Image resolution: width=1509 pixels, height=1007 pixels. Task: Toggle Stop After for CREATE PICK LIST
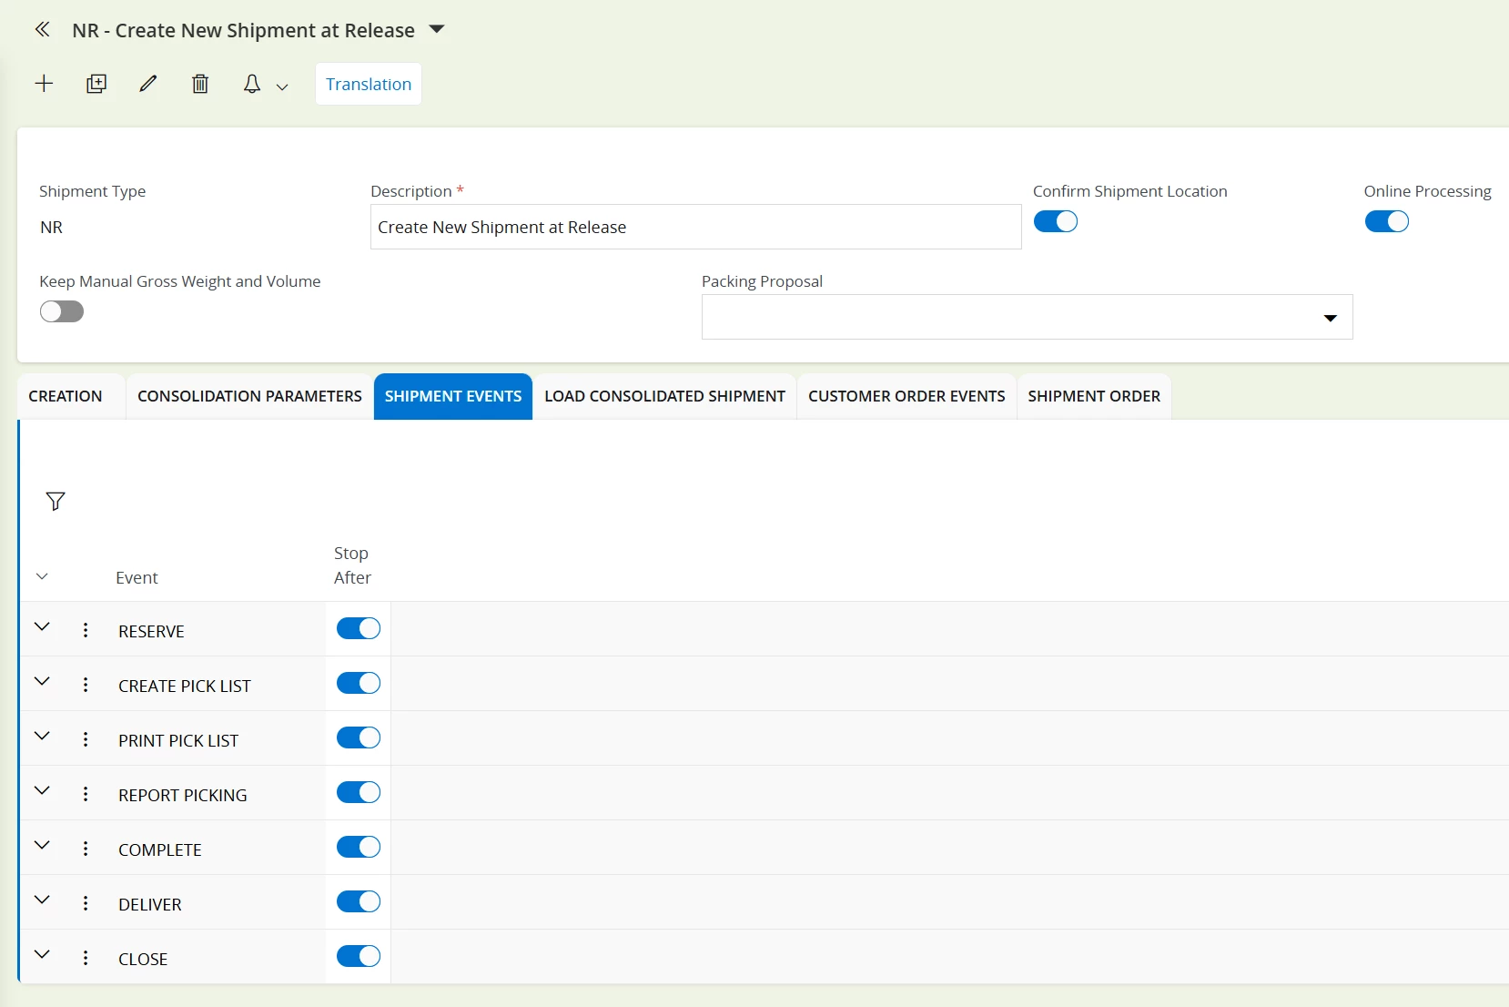[359, 683]
